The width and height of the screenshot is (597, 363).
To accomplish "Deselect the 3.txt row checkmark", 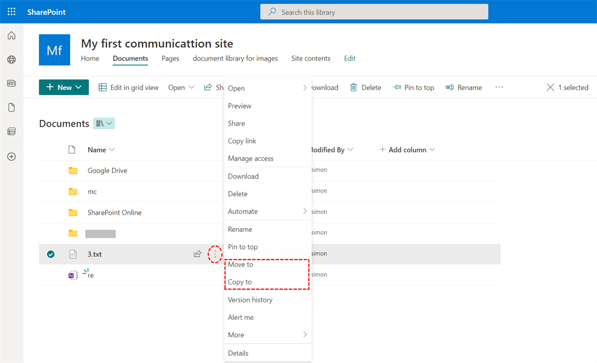I will [50, 254].
